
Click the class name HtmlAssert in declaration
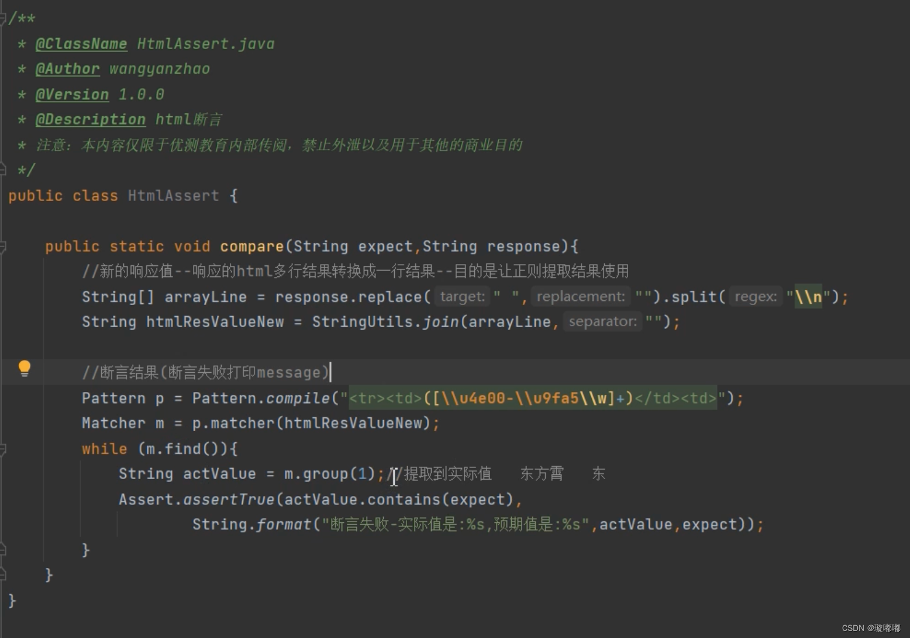pyautogui.click(x=174, y=196)
